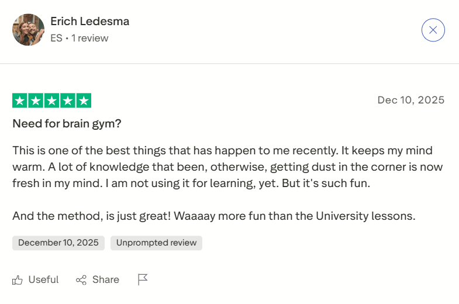Click the fifth green rating star

(x=84, y=101)
